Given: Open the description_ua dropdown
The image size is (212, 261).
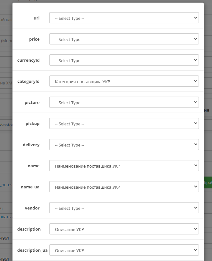Looking at the screenshot, I should click(124, 250).
